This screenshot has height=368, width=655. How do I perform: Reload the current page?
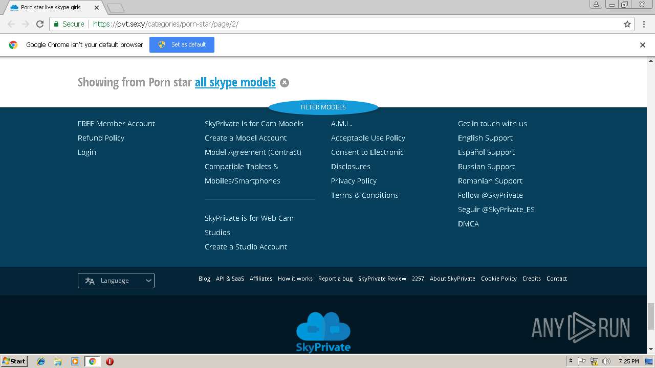point(40,24)
